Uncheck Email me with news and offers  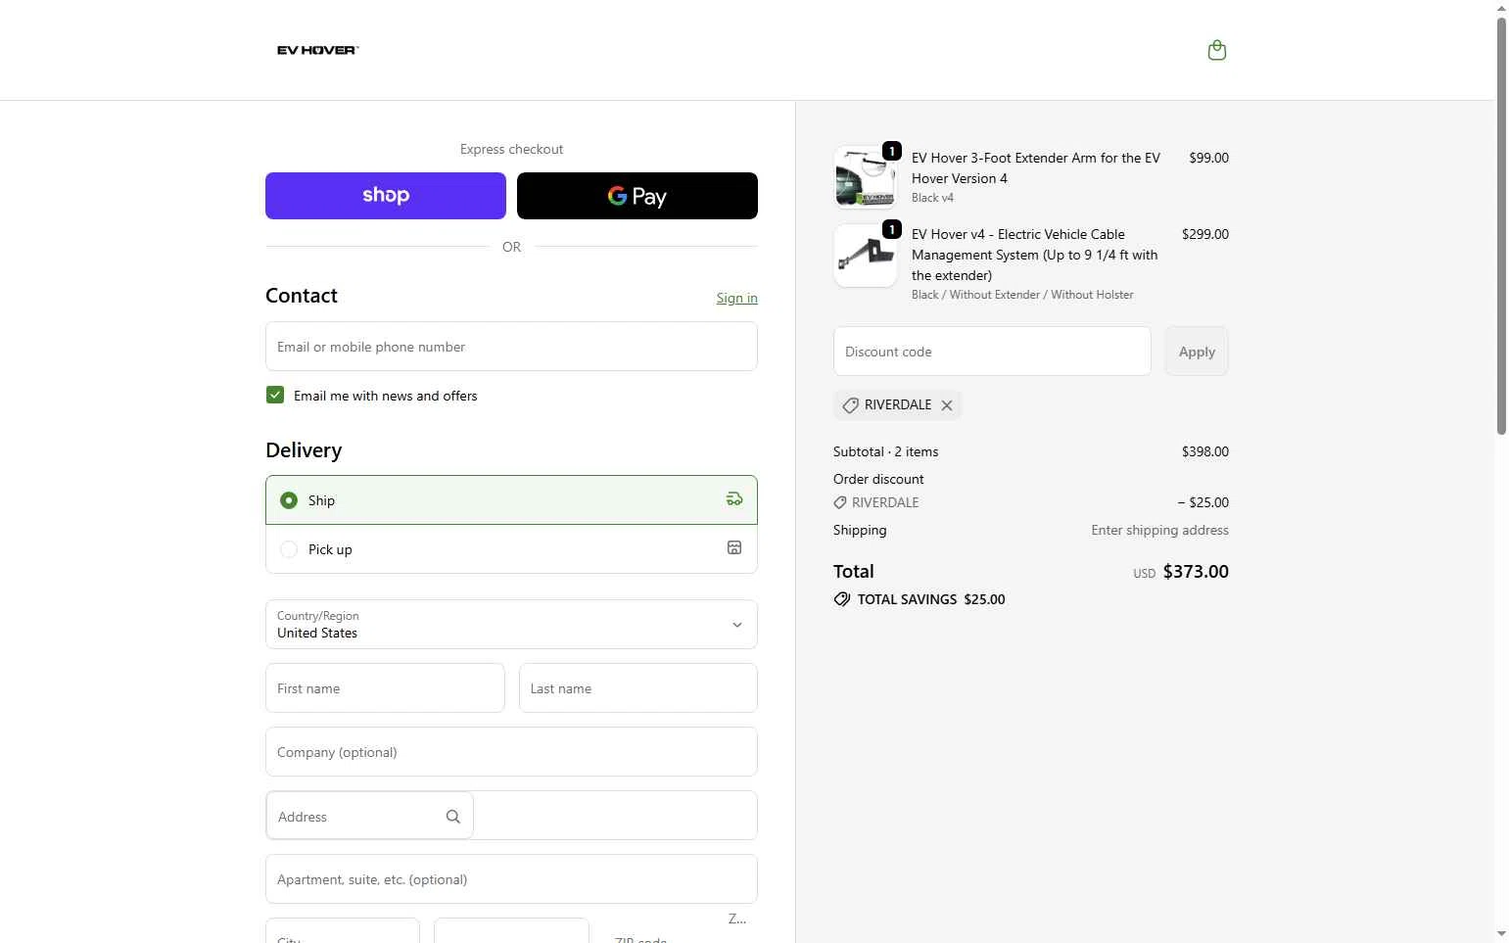pyautogui.click(x=275, y=395)
